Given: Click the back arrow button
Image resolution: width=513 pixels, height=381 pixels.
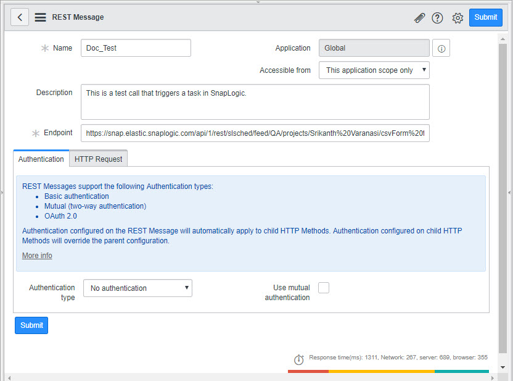Looking at the screenshot, I should pos(20,17).
